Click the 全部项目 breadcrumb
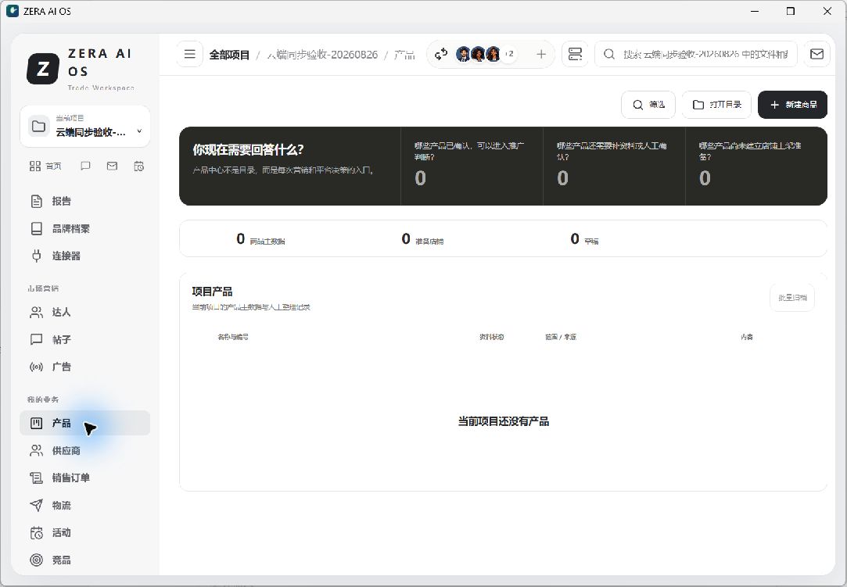847x587 pixels. click(x=230, y=55)
